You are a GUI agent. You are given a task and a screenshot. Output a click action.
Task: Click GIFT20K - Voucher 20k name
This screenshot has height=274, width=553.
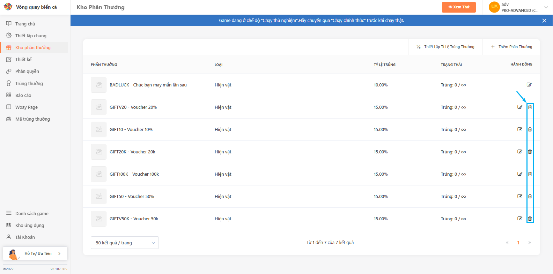(132, 152)
